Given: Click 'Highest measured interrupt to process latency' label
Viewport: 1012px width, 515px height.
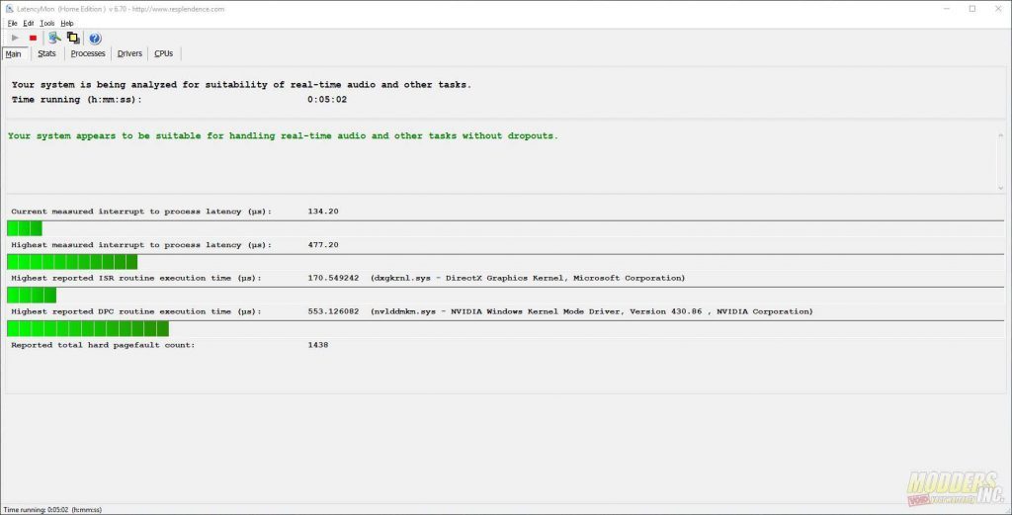Looking at the screenshot, I should pos(141,245).
